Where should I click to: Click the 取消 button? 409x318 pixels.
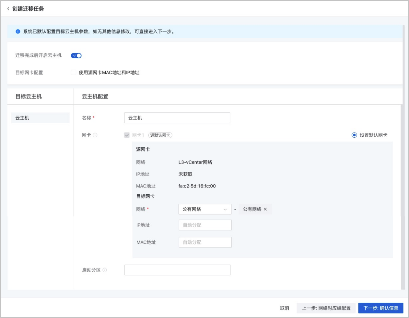pyautogui.click(x=285, y=307)
